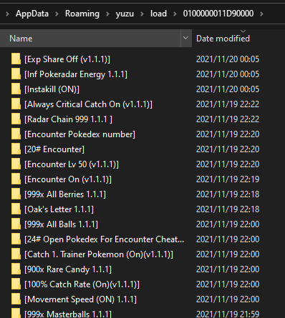The image size is (285, 318).
Task: Select [24# Open Pokedex For Encounter Cheat... name
Action: tap(105, 239)
